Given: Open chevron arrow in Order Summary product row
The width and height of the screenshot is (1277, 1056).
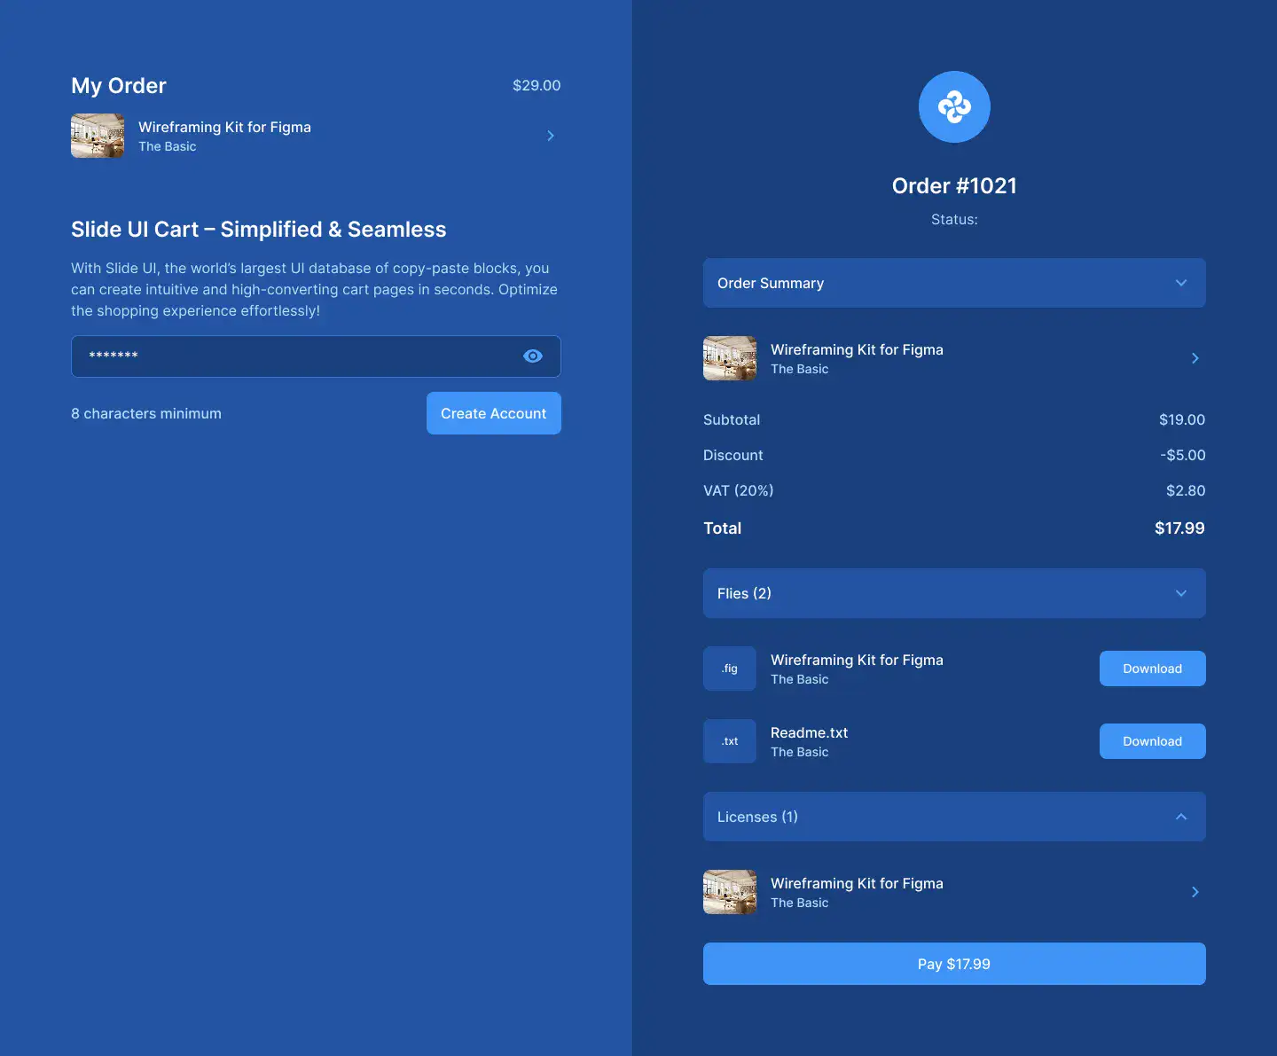Looking at the screenshot, I should pyautogui.click(x=1195, y=358).
